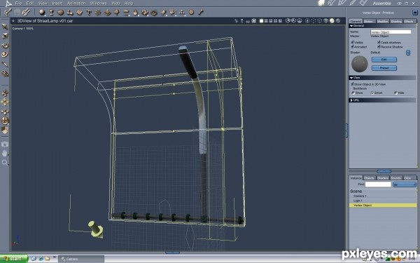The image size is (420, 263).
Task: Expand the URL section
Action: [x=351, y=100]
